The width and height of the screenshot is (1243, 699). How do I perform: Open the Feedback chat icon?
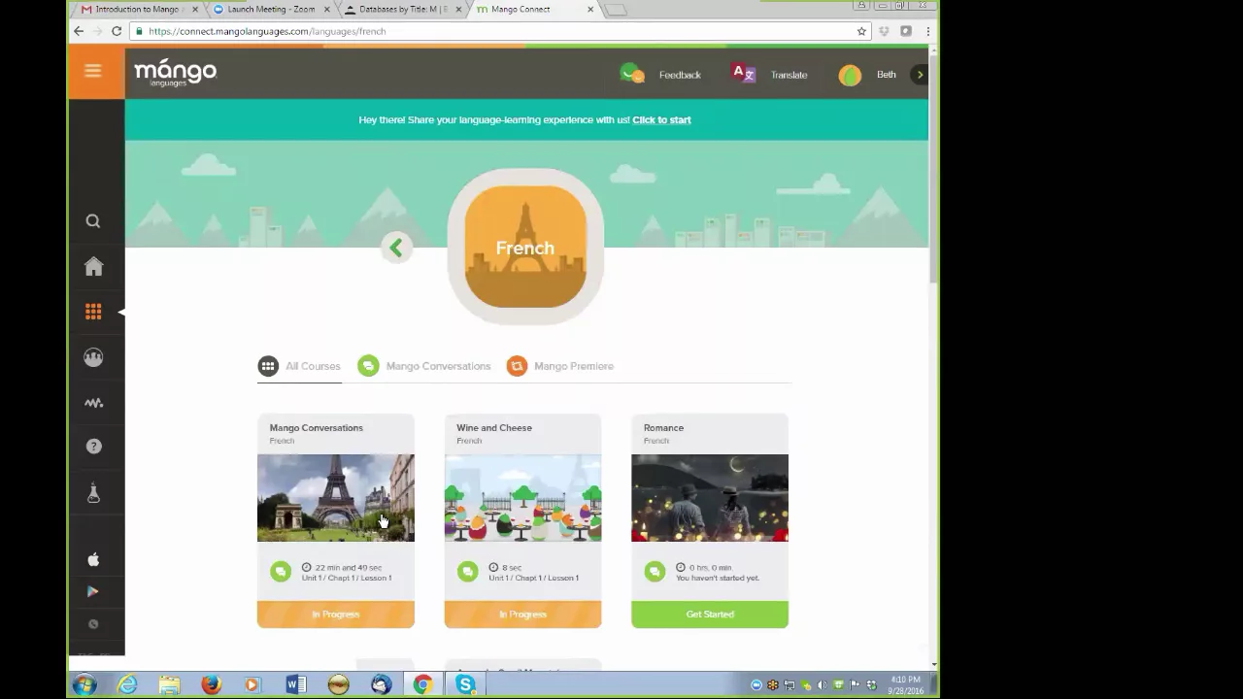pyautogui.click(x=632, y=74)
